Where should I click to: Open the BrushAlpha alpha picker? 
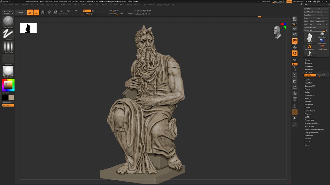click(8, 47)
